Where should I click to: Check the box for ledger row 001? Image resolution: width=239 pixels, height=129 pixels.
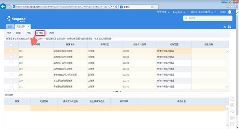[x=11, y=51]
